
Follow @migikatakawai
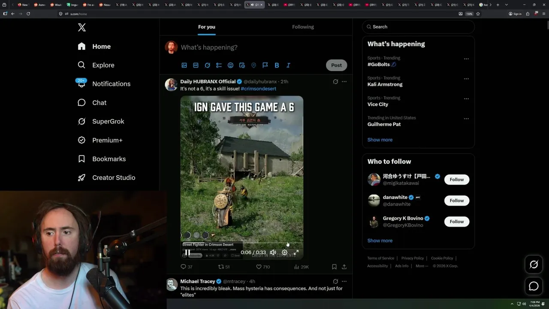(x=457, y=179)
